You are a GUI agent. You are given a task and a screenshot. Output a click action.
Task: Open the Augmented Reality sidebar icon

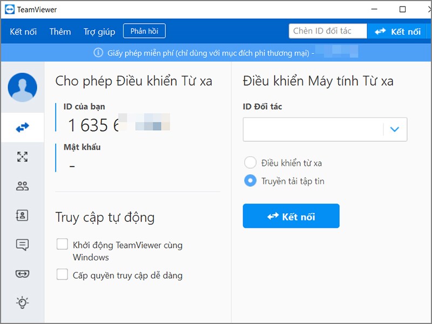pyautogui.click(x=22, y=274)
